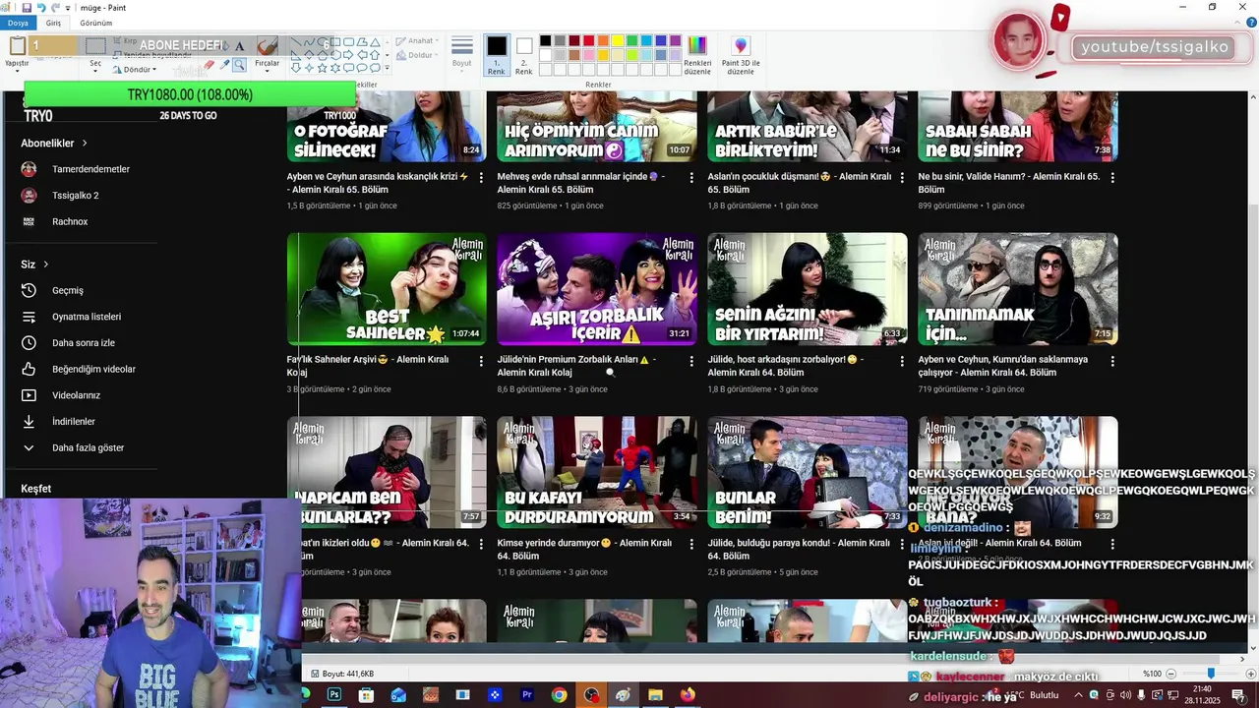
Task: Open video title Ne bu sinir, Valide Hanım
Action: click(1009, 183)
